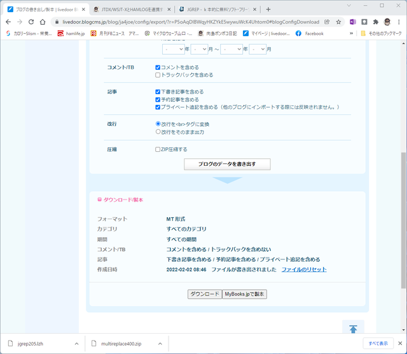The height and width of the screenshot is (354, 407).
Task: Share this page from address bar
Action: click(x=327, y=22)
